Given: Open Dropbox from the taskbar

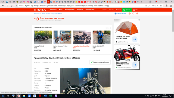Looking at the screenshot, I should (35, 96).
